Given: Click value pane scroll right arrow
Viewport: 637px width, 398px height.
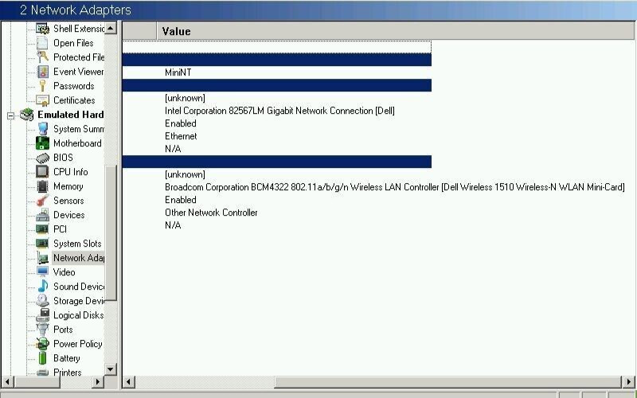Looking at the screenshot, I should [628, 382].
